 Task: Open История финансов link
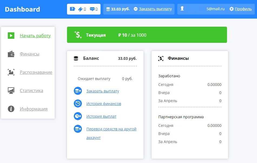click(x=104, y=104)
